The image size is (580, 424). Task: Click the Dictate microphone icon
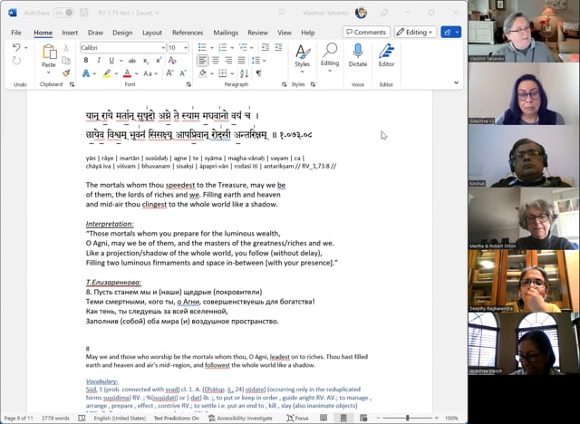(x=358, y=51)
